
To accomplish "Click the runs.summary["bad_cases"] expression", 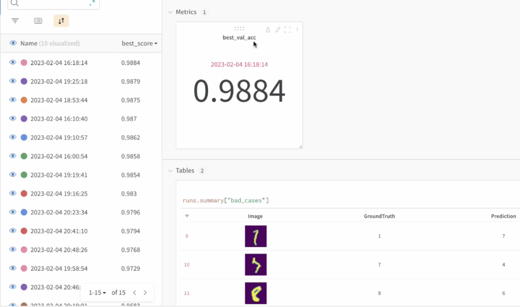I will pos(225,201).
